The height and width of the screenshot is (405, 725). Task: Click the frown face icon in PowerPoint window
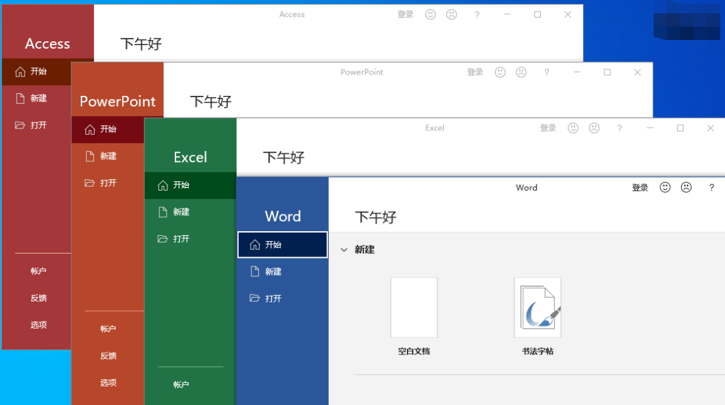click(521, 72)
